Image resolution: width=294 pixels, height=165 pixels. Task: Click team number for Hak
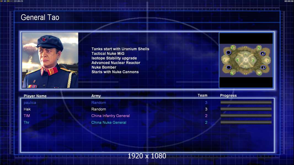(206, 109)
